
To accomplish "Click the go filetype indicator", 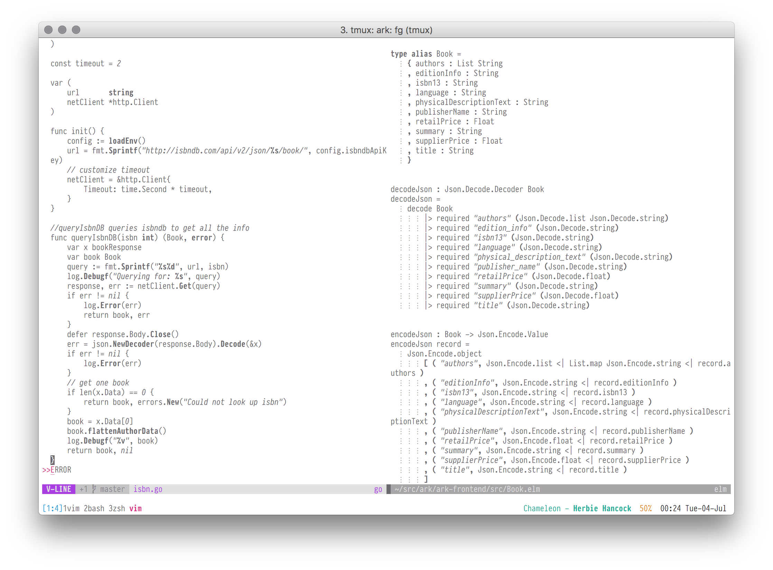I will [x=378, y=489].
